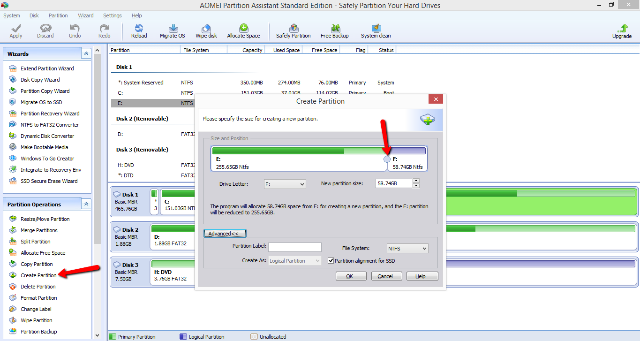This screenshot has height=341, width=640.
Task: Click the Reload toolbar icon
Action: click(x=139, y=28)
